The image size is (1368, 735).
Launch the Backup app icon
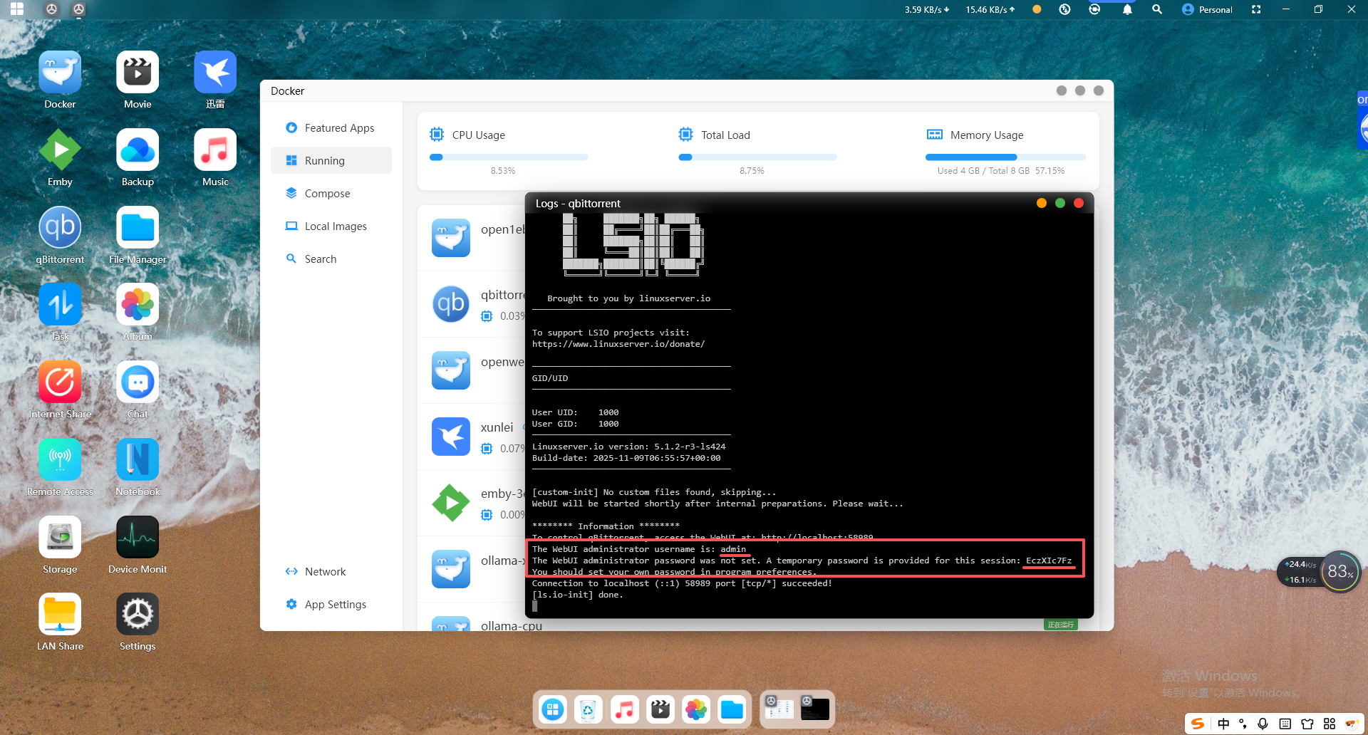point(138,150)
